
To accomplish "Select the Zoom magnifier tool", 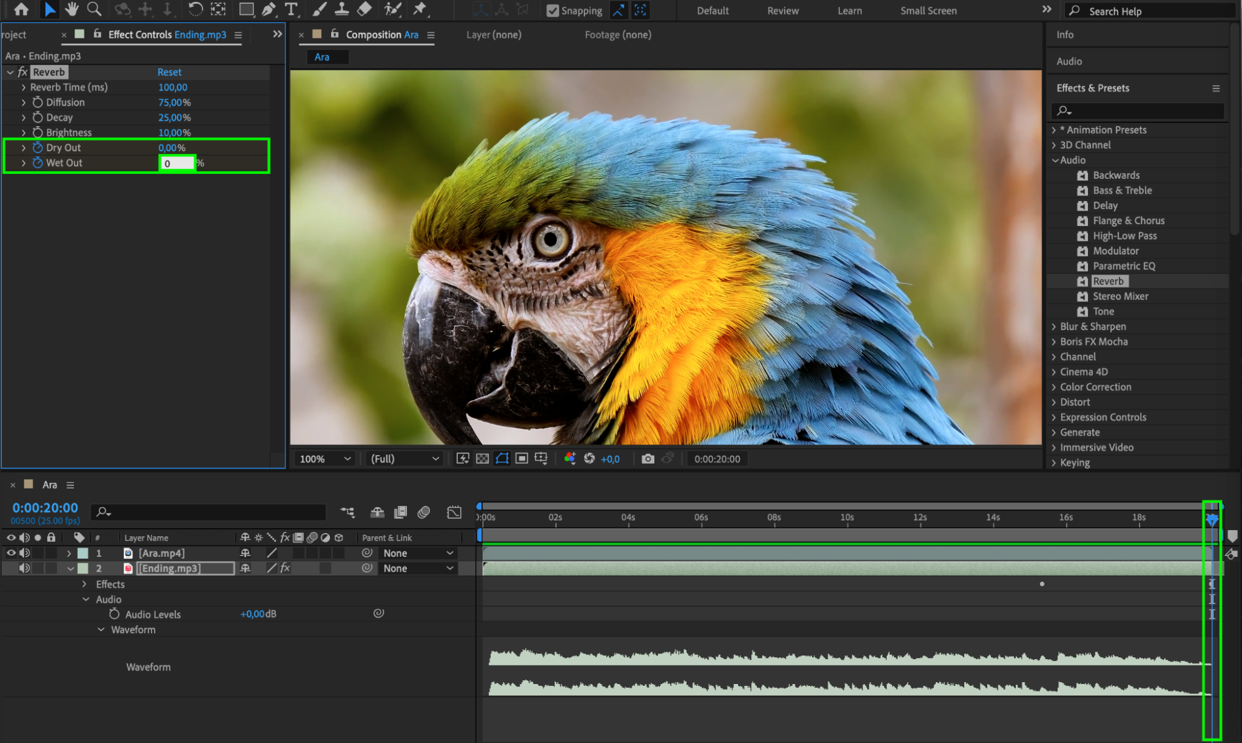I will pyautogui.click(x=94, y=9).
